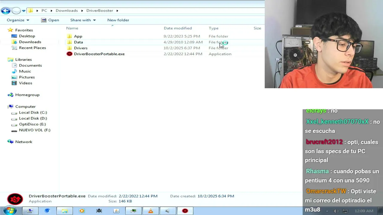Sort by the Name column header
The width and height of the screenshot is (383, 215).
(72, 28)
